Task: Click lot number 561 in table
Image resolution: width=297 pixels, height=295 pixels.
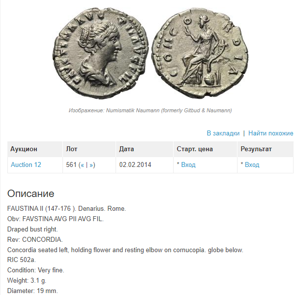Action: 71,164
